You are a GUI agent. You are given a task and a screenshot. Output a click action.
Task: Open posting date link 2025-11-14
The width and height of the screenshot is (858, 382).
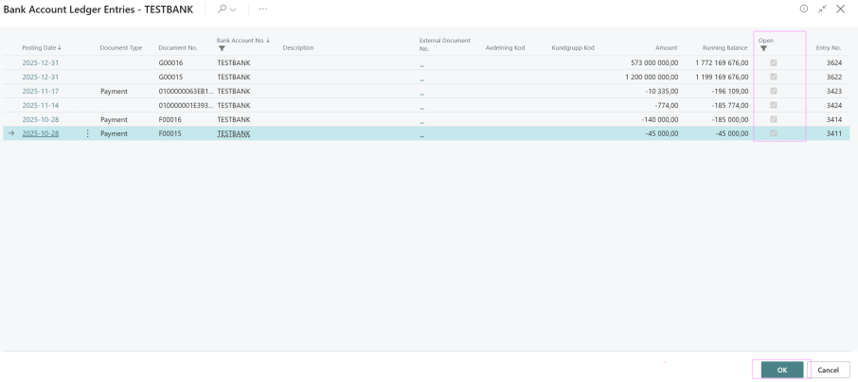point(41,106)
